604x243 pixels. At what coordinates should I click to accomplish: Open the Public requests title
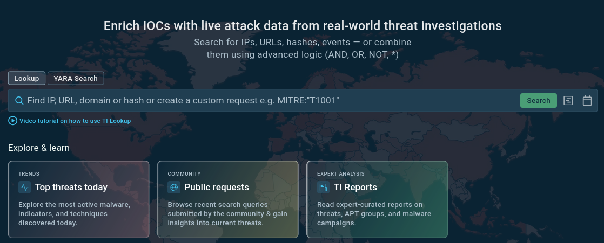click(217, 188)
